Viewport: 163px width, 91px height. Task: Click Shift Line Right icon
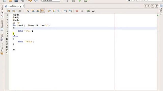[x=70, y=11]
